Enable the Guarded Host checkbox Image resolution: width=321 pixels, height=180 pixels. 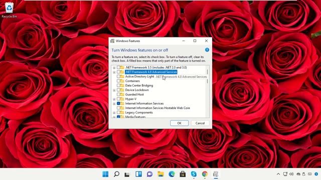click(x=118, y=94)
